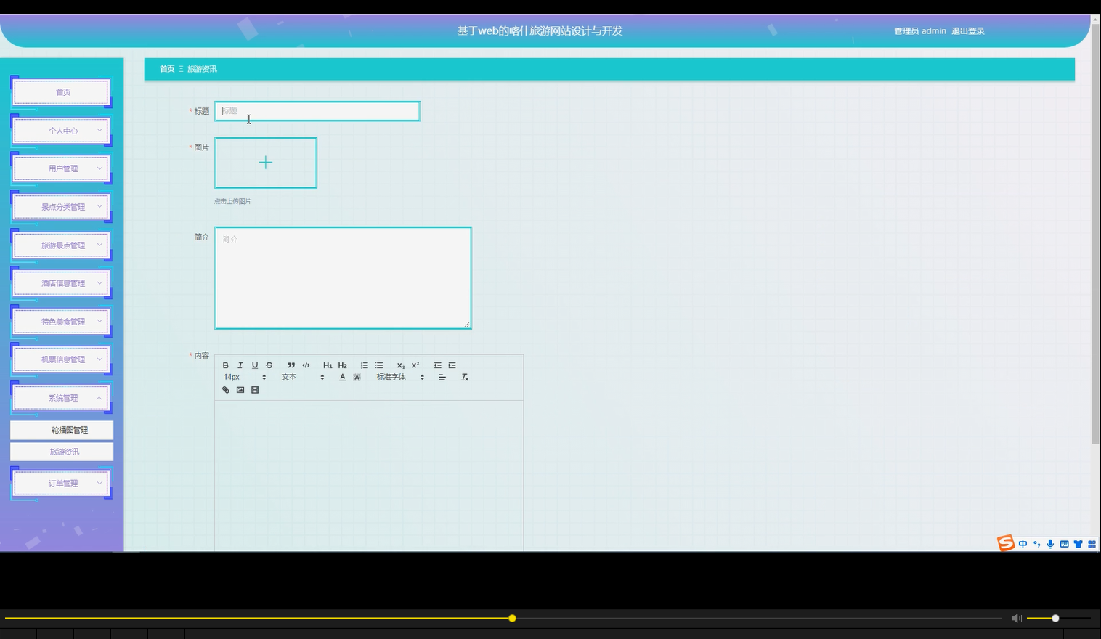Expand the 机票信息管理 sidebar menu
The height and width of the screenshot is (639, 1101).
tap(62, 359)
